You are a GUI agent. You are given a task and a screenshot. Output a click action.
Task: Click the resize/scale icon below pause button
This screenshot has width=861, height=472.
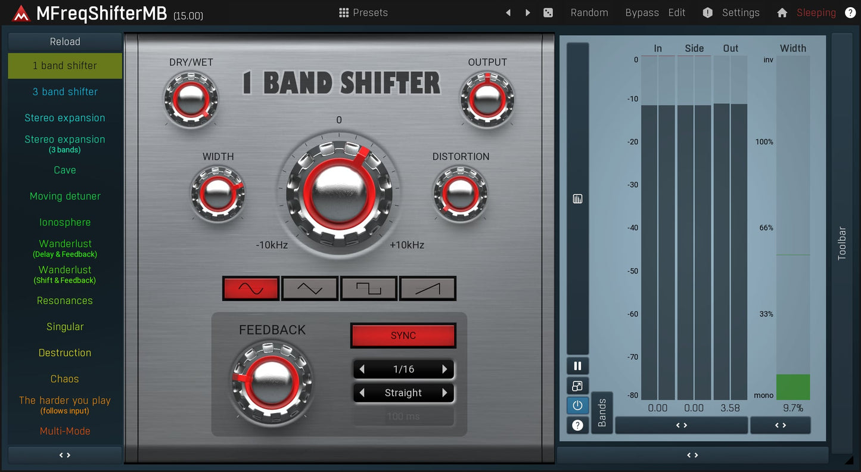[x=577, y=386]
